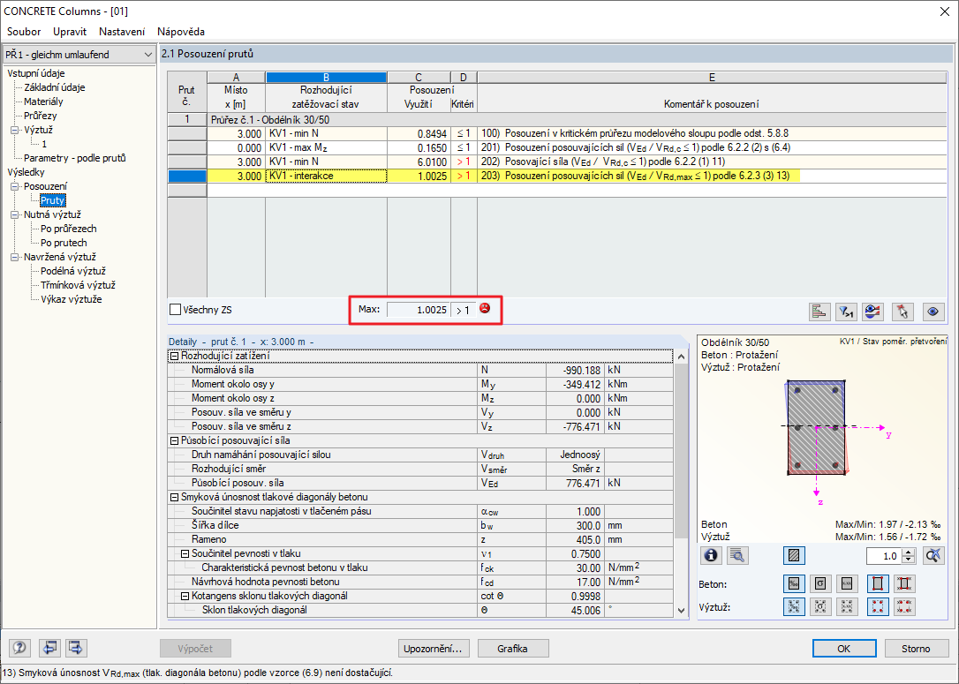Image resolution: width=959 pixels, height=684 pixels.
Task: Open cross-section info icon
Action: (711, 555)
